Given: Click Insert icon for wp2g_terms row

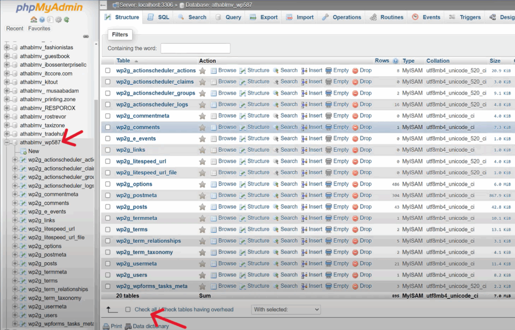Looking at the screenshot, I should click(x=304, y=230).
